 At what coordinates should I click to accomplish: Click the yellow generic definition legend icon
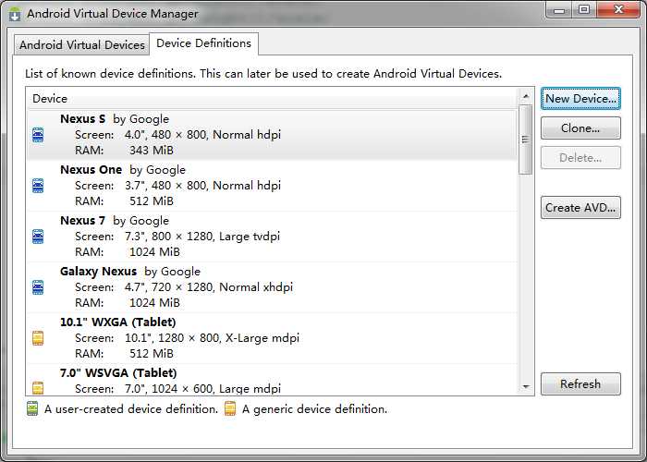tap(230, 408)
